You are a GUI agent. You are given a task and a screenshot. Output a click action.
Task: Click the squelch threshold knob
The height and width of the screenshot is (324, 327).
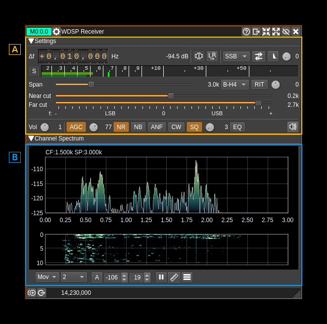(210, 127)
